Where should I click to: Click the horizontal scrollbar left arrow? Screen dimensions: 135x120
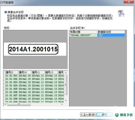tap(5, 104)
